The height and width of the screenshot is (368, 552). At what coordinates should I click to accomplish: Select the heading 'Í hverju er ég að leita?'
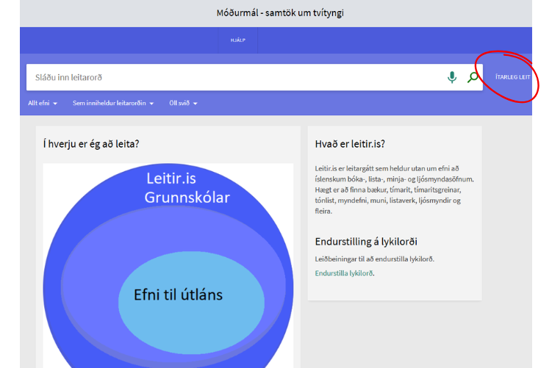[x=91, y=144]
